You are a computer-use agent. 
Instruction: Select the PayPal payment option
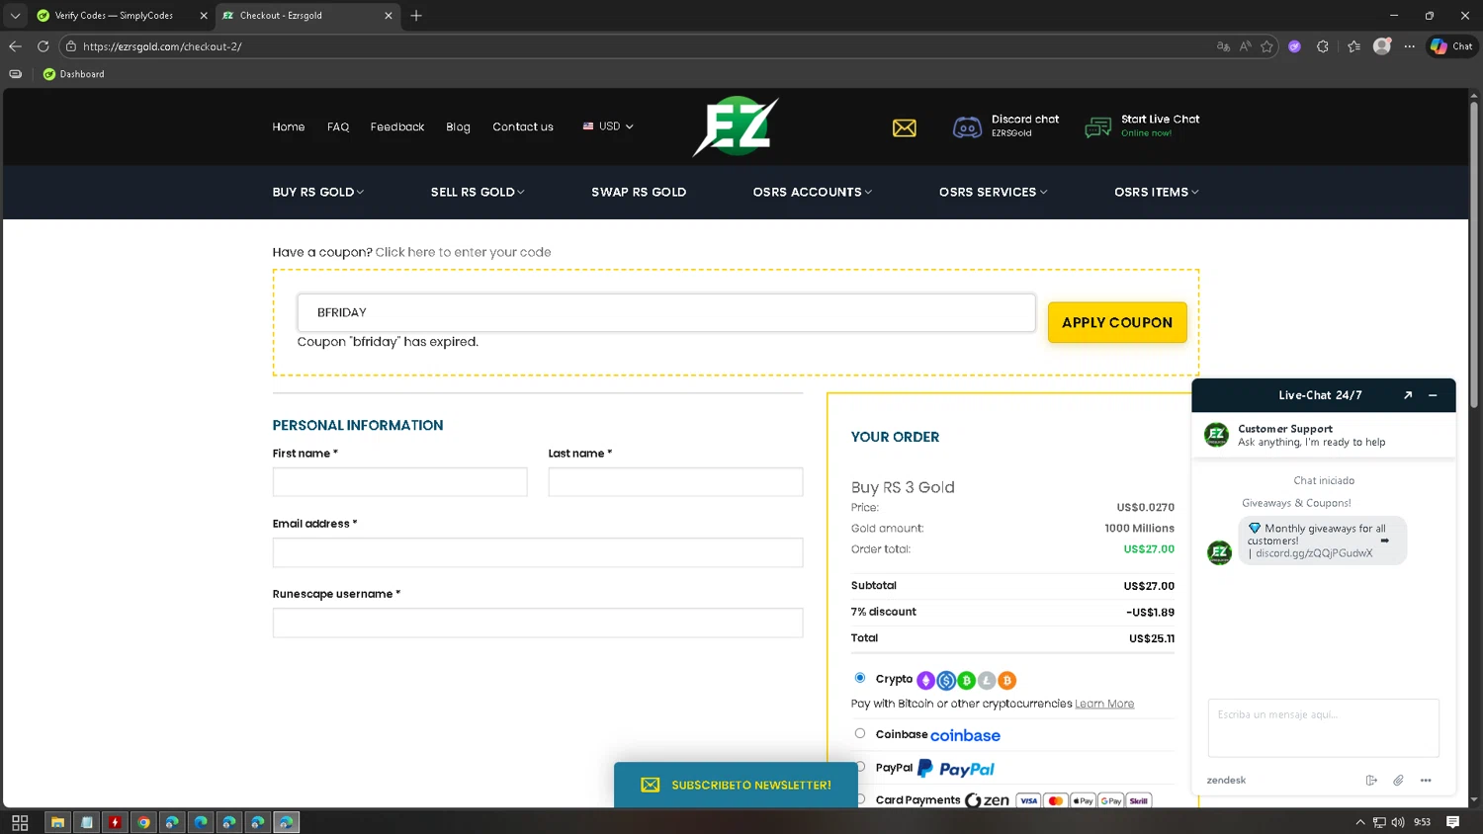(x=860, y=767)
